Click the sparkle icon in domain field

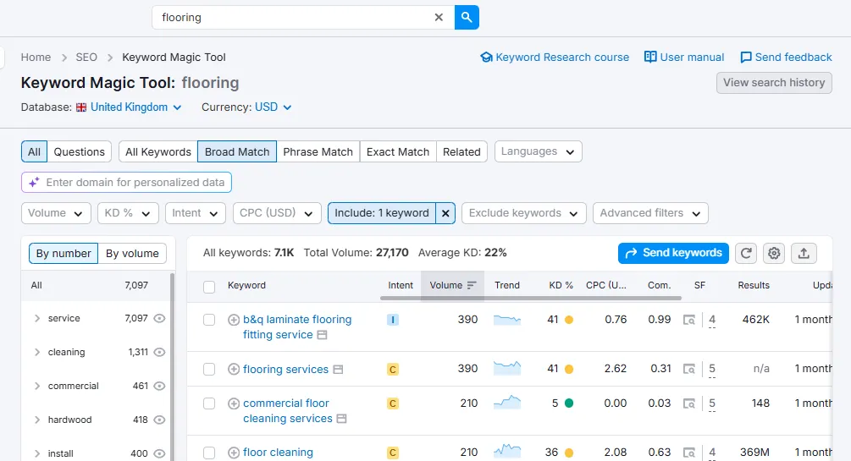point(34,182)
